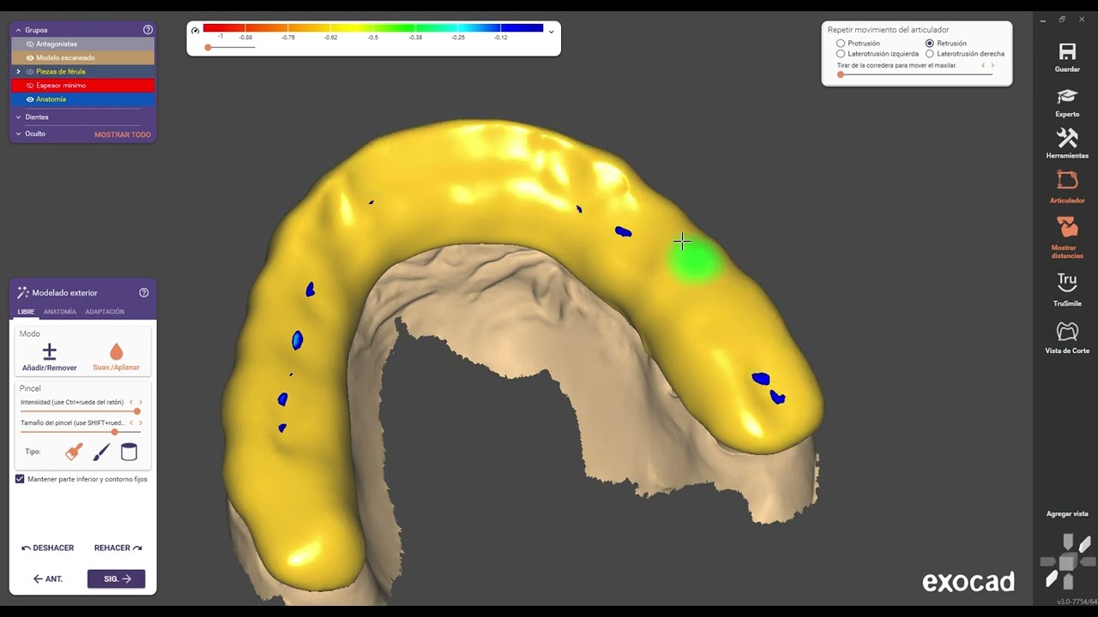
Task: Decrease Tamaño del pincel with left arrow
Action: (x=131, y=422)
